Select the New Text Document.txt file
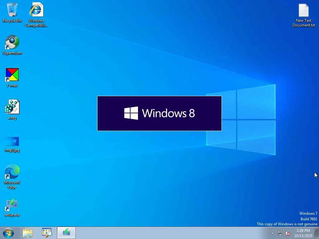The image size is (319, 239). click(303, 15)
